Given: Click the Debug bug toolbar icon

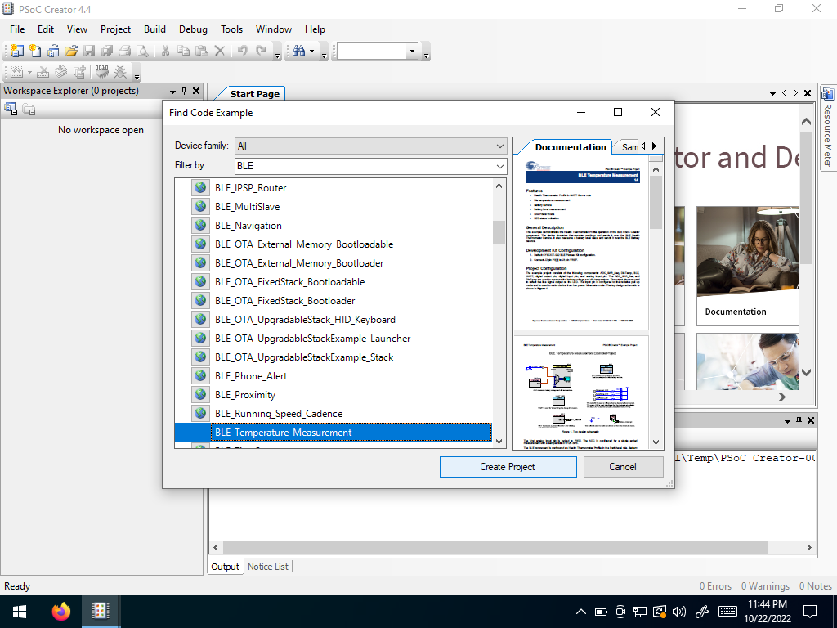Looking at the screenshot, I should point(121,72).
